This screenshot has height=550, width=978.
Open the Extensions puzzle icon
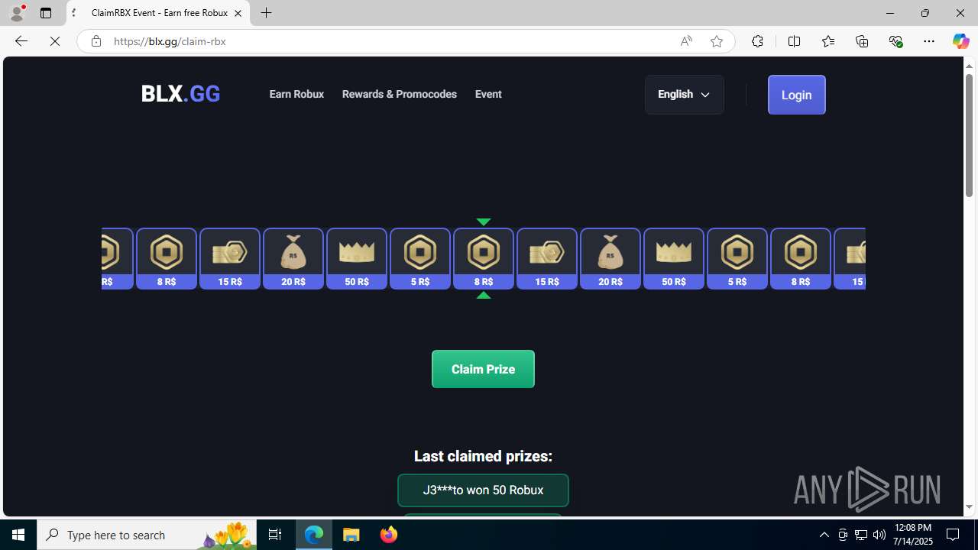[x=757, y=41]
